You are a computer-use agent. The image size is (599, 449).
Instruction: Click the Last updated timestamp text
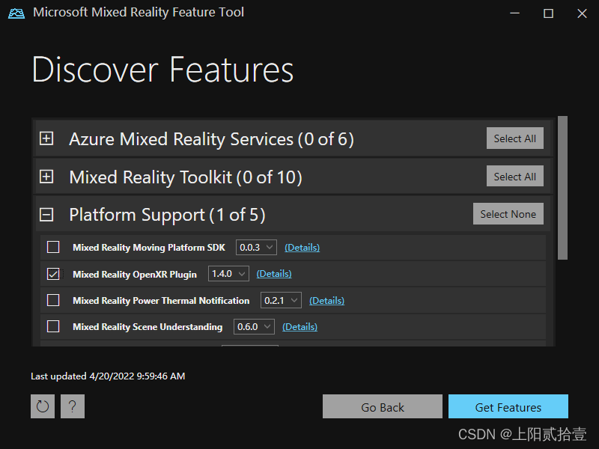pos(108,376)
